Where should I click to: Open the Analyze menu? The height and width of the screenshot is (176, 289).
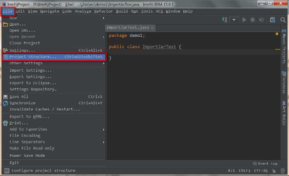tap(83, 11)
